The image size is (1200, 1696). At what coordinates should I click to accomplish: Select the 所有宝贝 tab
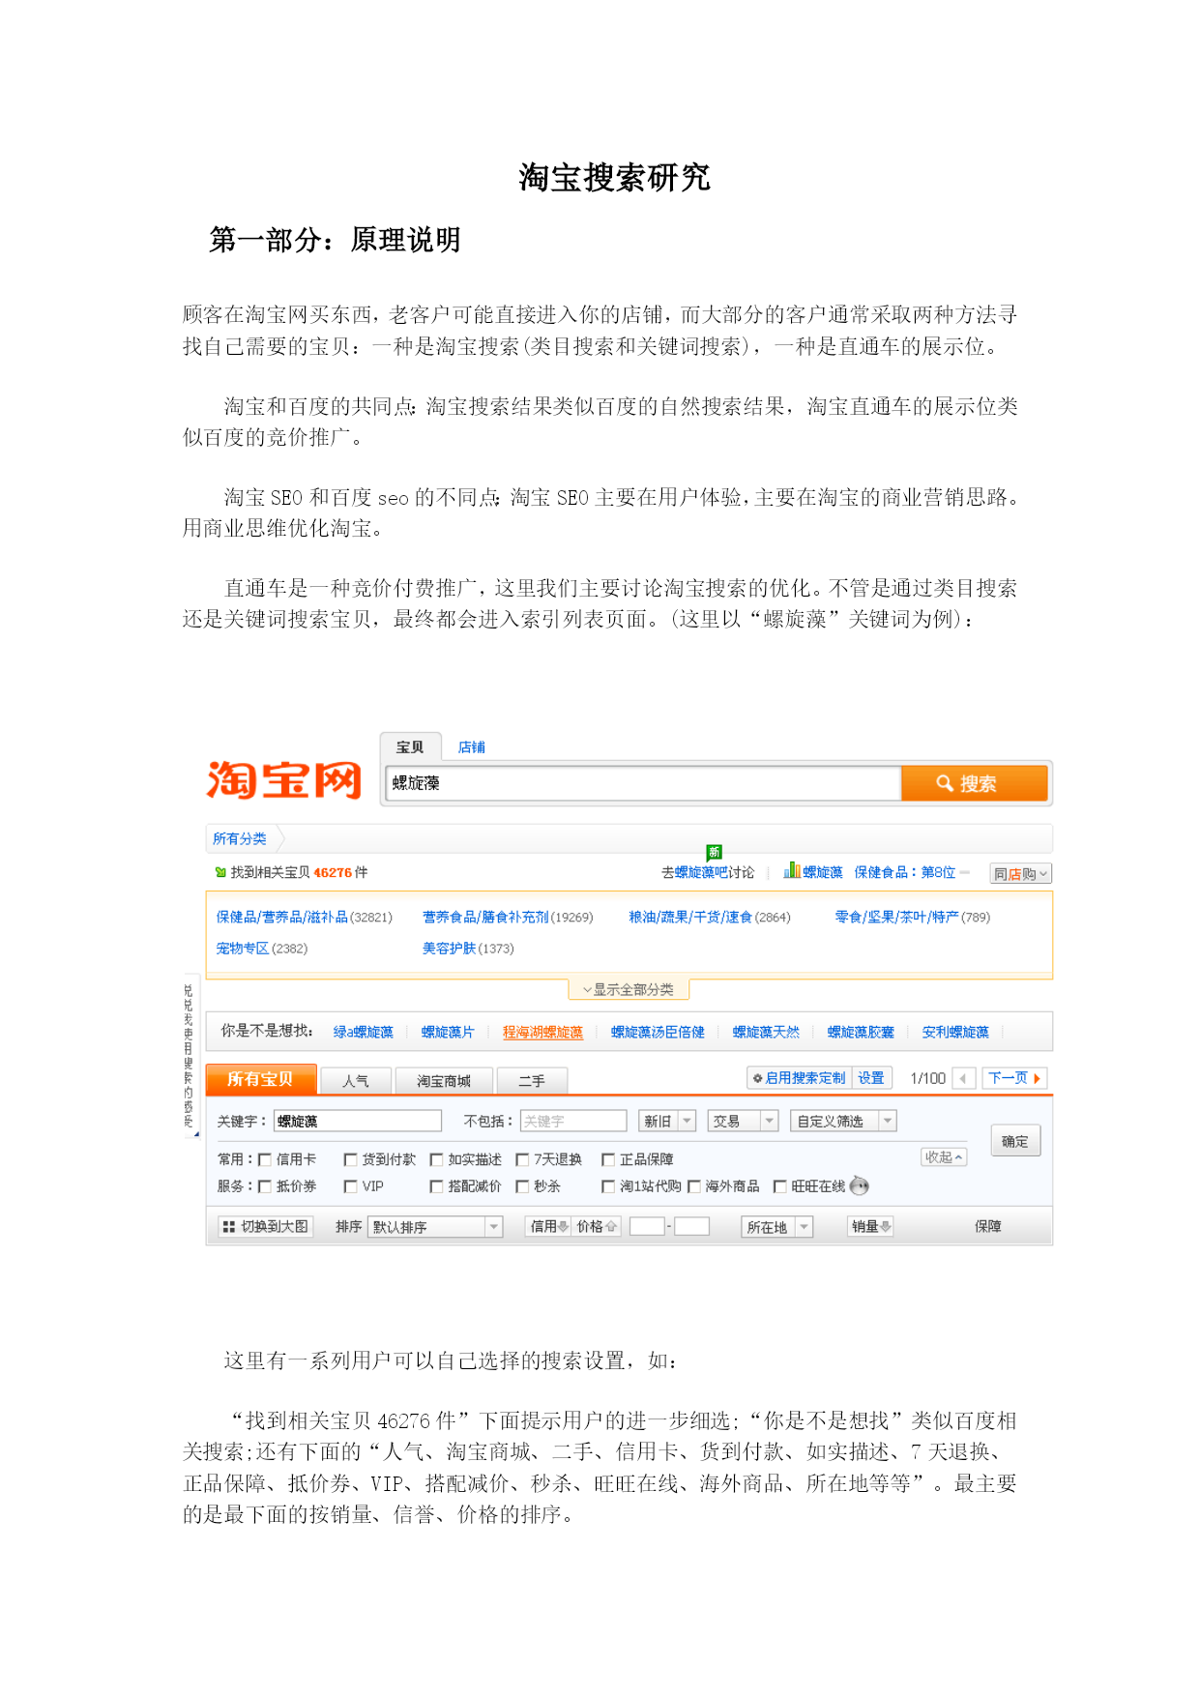(261, 1079)
